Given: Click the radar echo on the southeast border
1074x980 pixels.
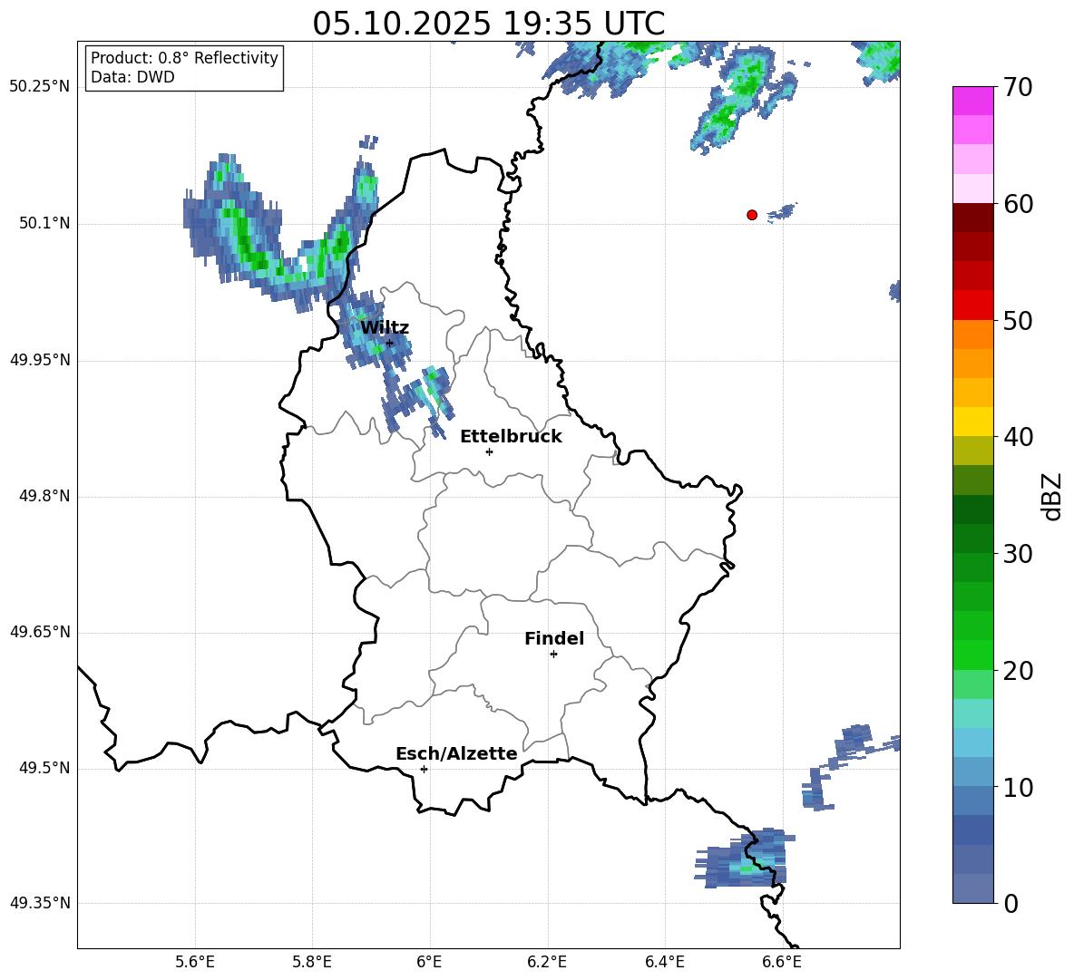Looking at the screenshot, I should pos(745,858).
